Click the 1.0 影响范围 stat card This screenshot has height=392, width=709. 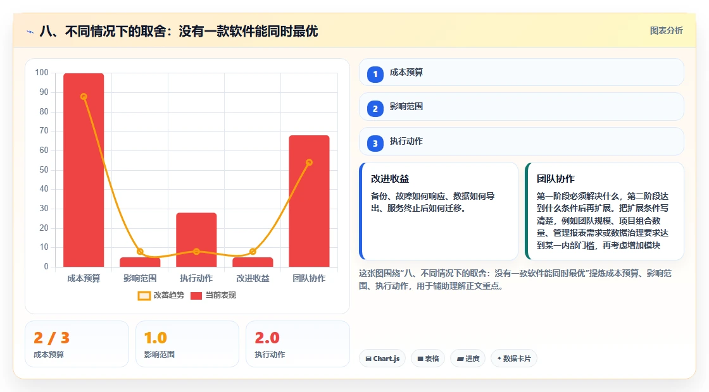coord(187,344)
